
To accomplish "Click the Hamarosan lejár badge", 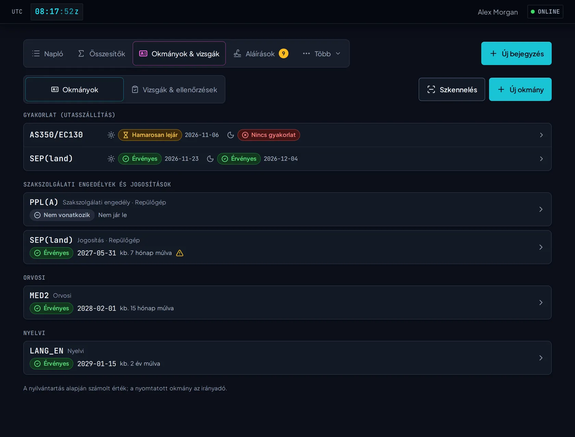I will point(150,135).
